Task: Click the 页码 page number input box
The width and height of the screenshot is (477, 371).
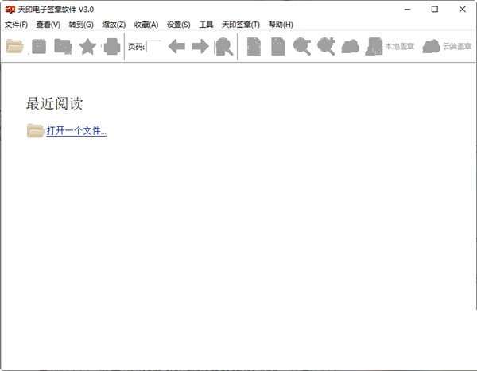Action: 153,47
